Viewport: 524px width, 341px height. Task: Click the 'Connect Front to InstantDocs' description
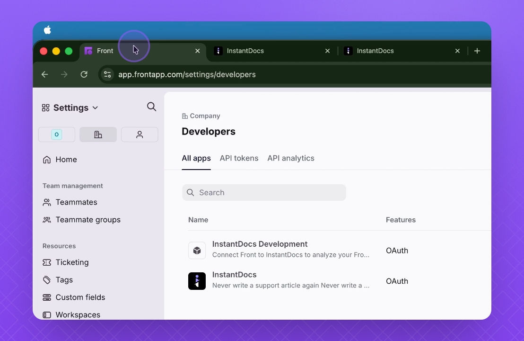pos(291,255)
